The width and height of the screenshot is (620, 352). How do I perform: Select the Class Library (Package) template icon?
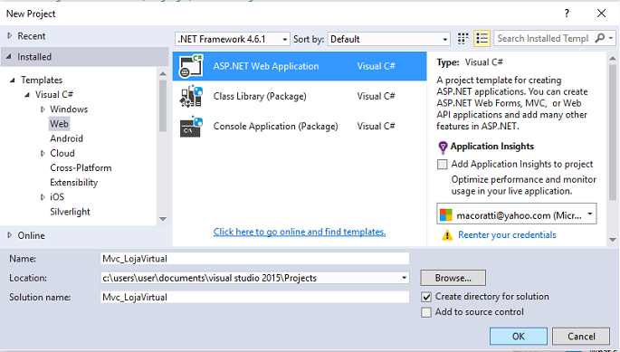[191, 96]
